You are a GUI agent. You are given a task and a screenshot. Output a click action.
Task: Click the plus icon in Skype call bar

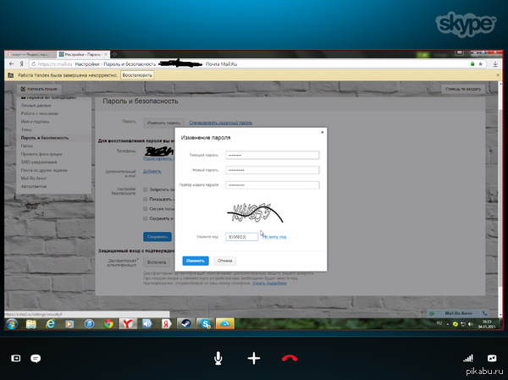pyautogui.click(x=253, y=358)
